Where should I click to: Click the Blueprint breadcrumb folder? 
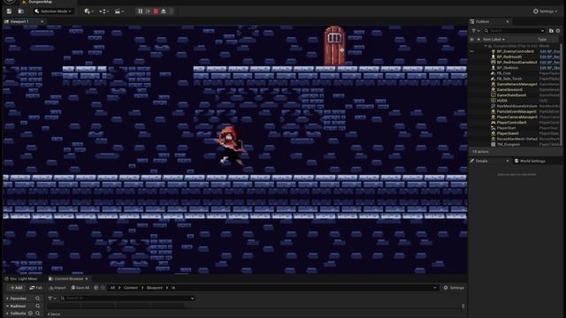point(155,288)
